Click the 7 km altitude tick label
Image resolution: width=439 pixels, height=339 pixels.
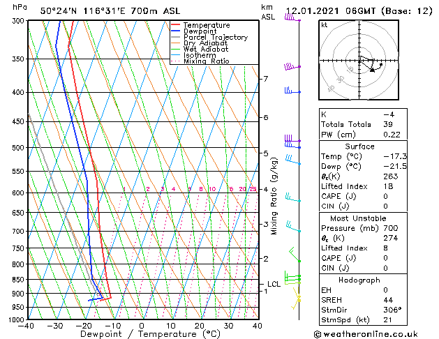pyautogui.click(x=265, y=79)
